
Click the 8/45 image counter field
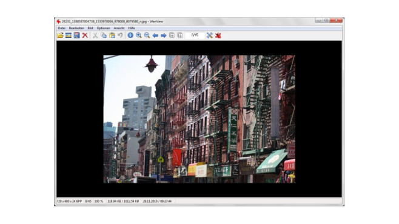pos(195,35)
